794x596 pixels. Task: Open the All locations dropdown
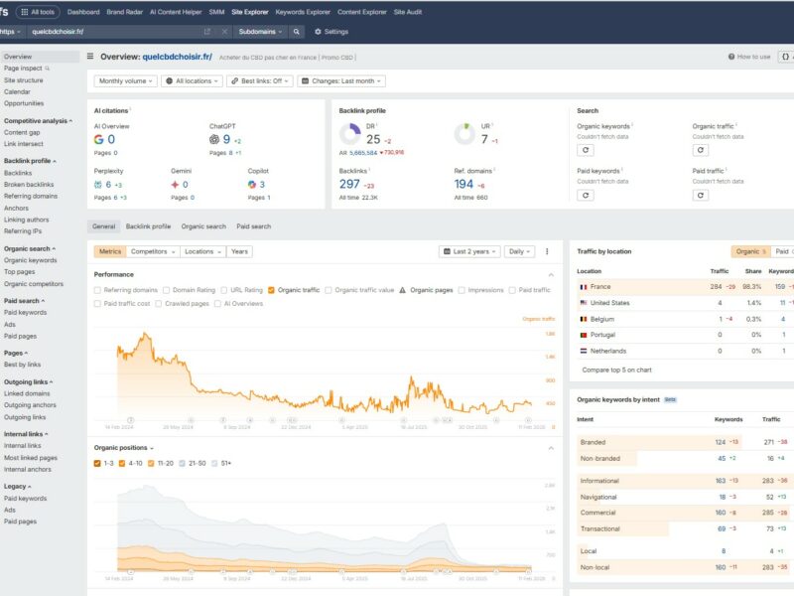click(x=192, y=81)
